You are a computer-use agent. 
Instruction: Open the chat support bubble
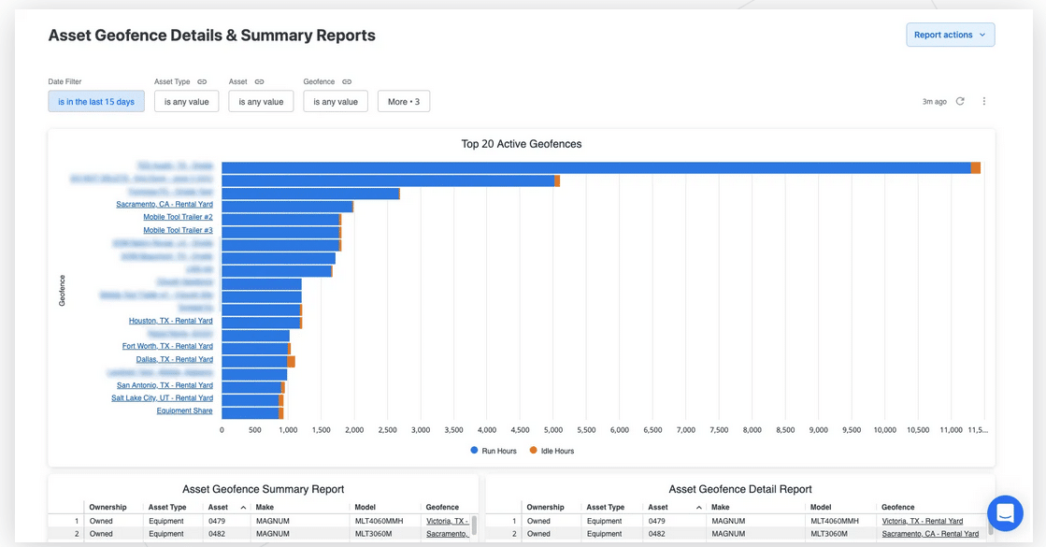[1005, 513]
